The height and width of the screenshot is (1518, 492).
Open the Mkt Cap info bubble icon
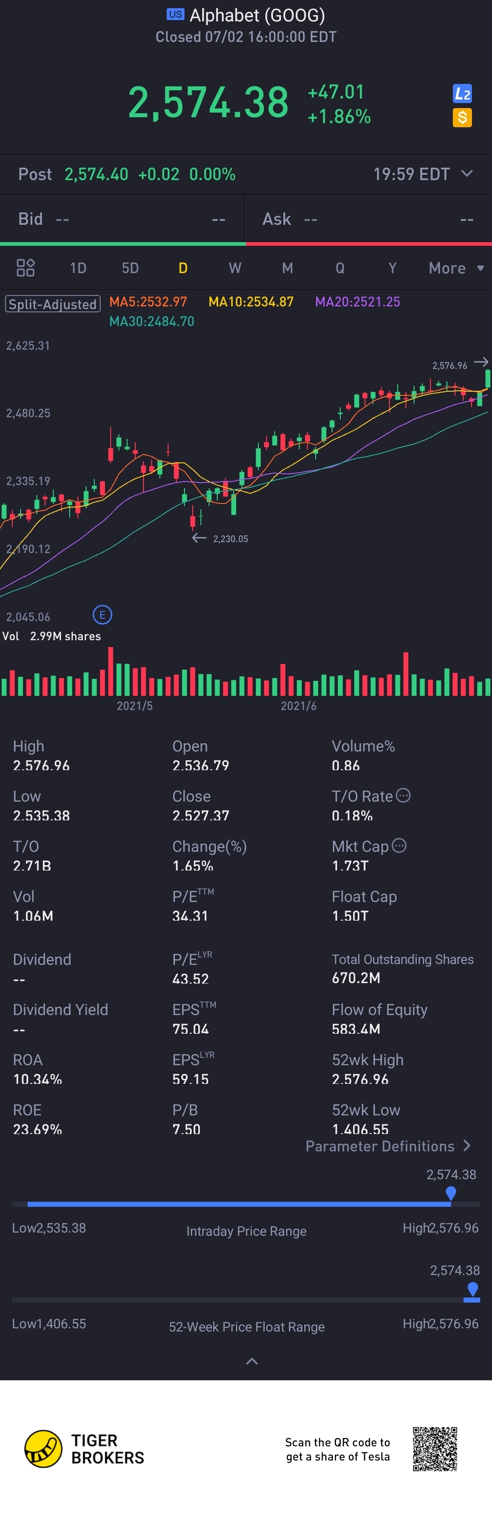pos(399,845)
